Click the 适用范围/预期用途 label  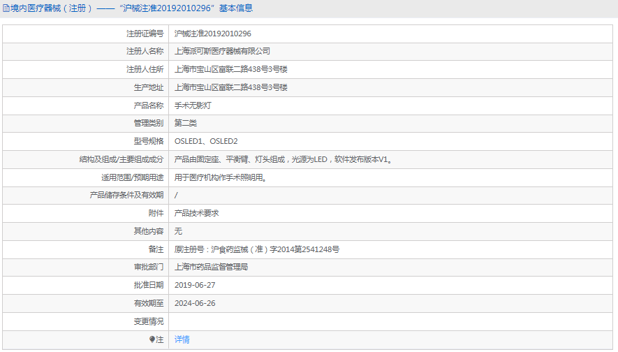133,178
